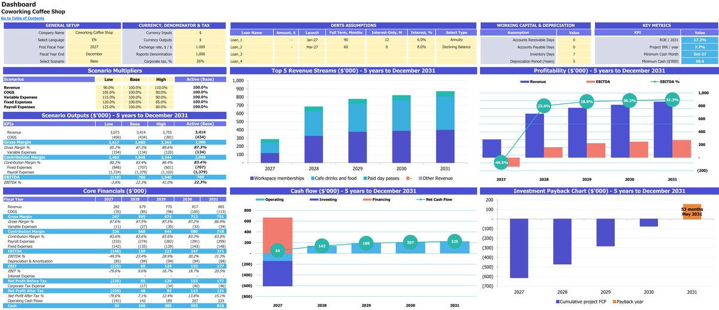The image size is (719, 310).
Task: Select Minimum Cash value 50.4
Action: pyautogui.click(x=699, y=61)
